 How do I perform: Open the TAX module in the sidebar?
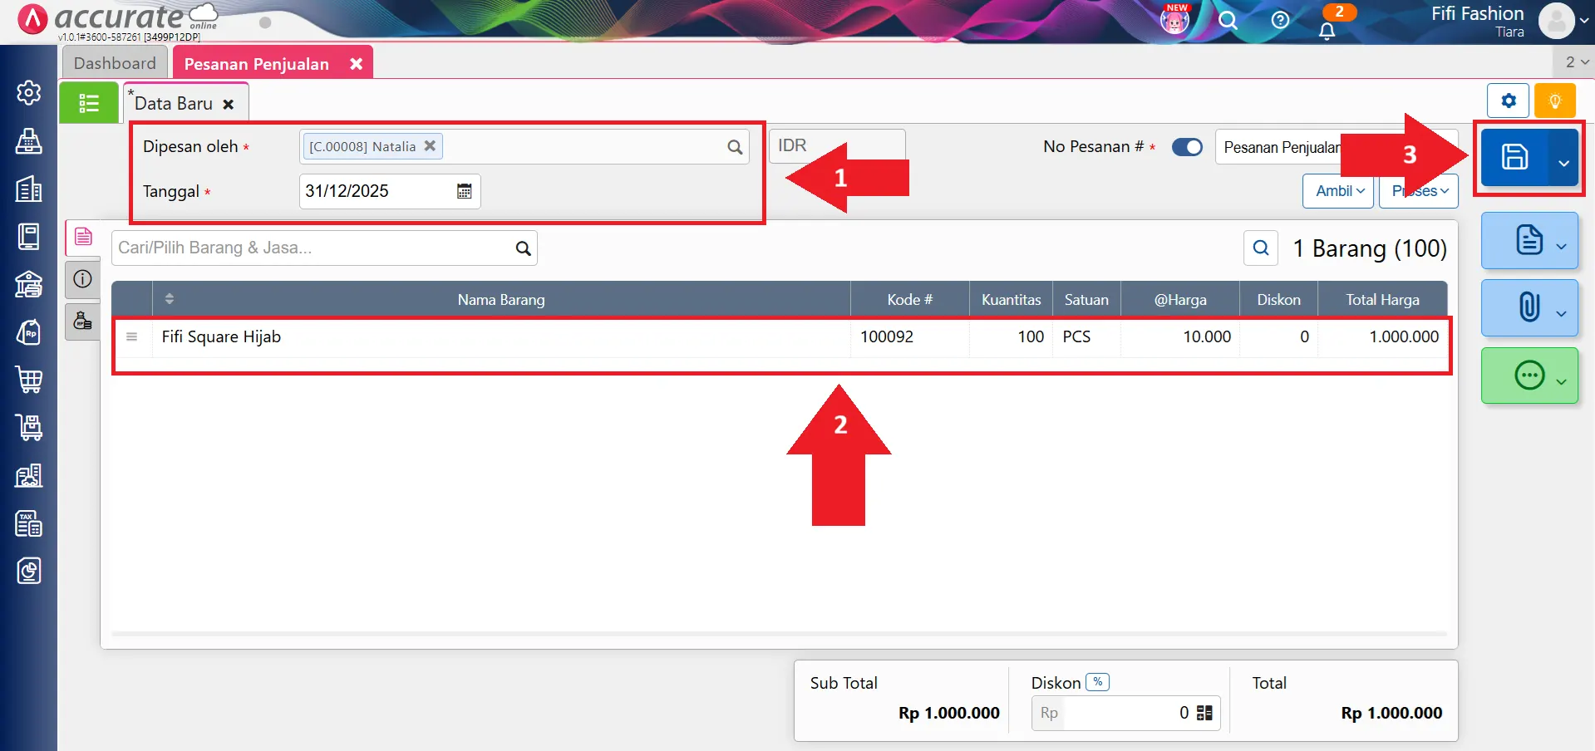29,523
